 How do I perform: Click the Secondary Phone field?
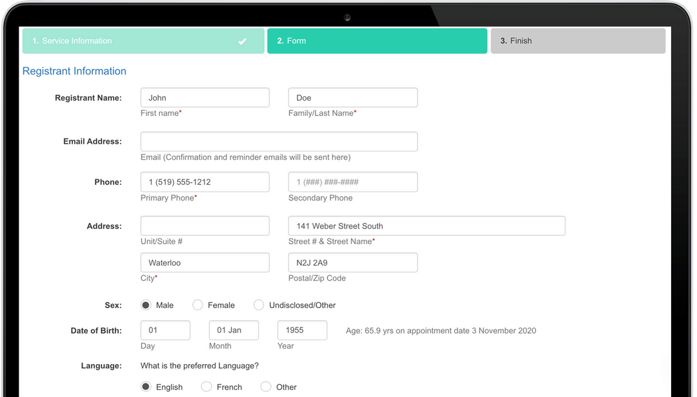tap(352, 182)
